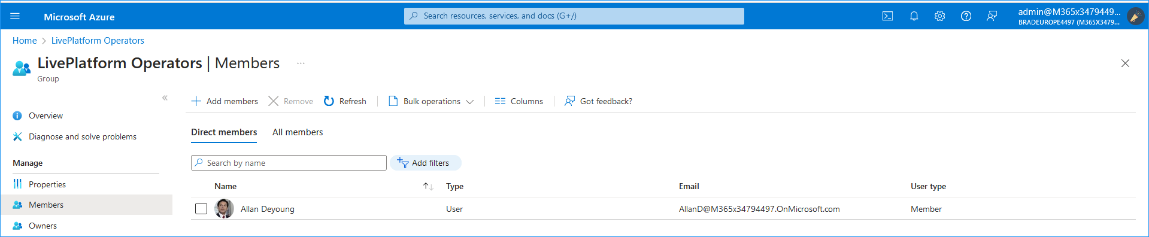Click the Add filters button
Screen dimensions: 1149x237
tap(426, 163)
